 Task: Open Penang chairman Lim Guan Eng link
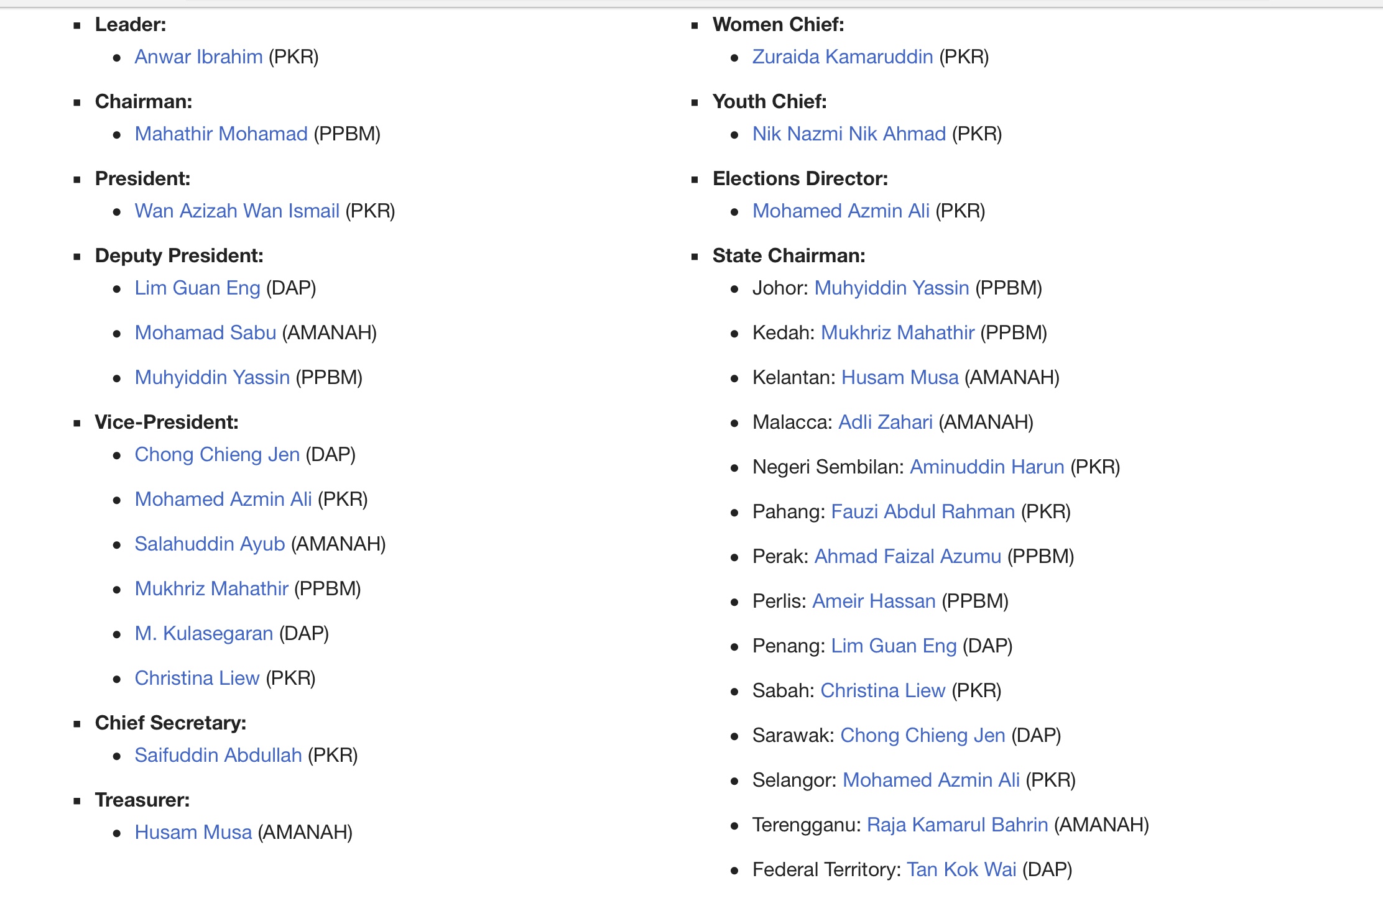(x=894, y=646)
